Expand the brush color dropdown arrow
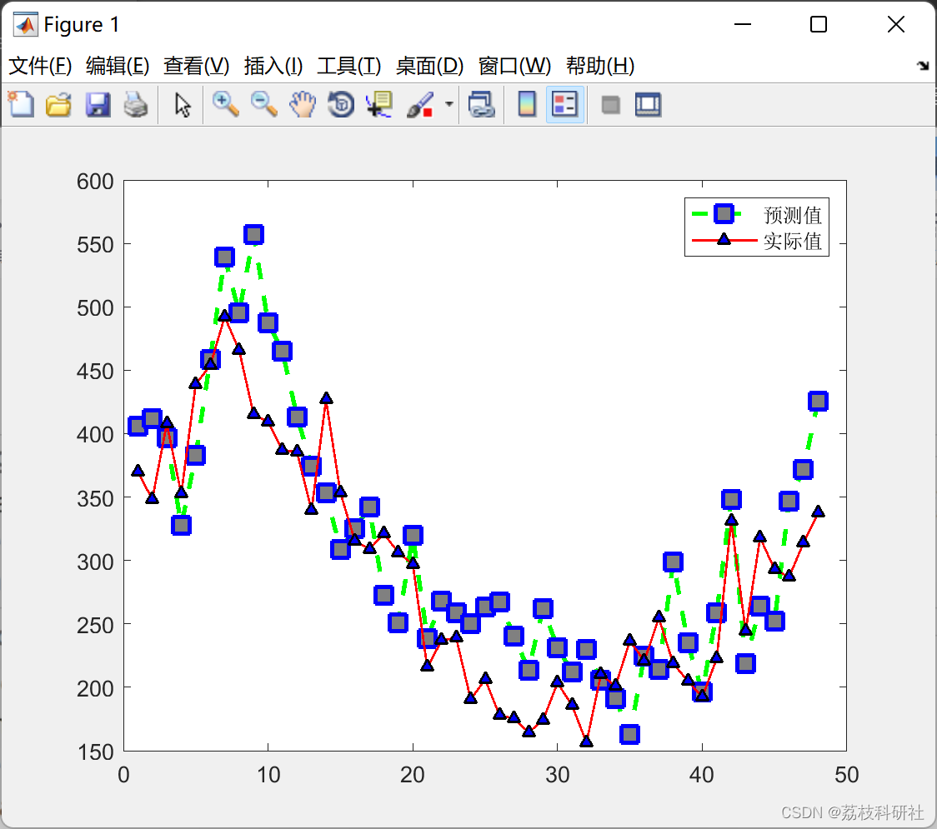The width and height of the screenshot is (937, 829). click(x=449, y=104)
